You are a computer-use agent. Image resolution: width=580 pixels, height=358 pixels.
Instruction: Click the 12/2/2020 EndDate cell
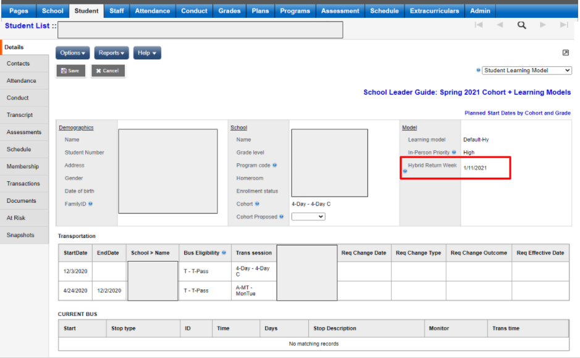click(x=109, y=291)
